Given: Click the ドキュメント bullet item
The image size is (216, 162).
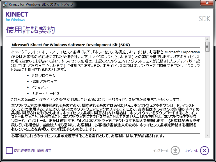Looking at the screenshot, I should [40, 87].
